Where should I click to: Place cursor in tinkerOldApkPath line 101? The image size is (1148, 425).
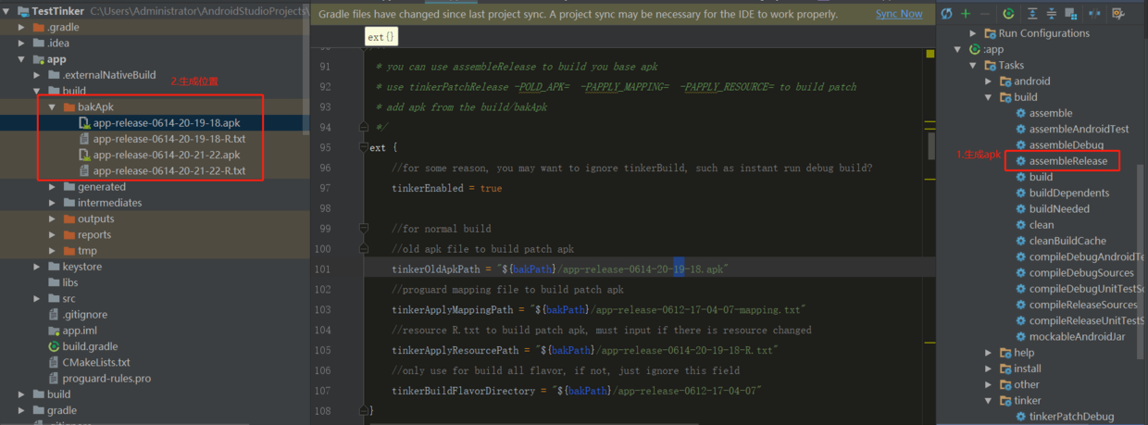(x=560, y=269)
